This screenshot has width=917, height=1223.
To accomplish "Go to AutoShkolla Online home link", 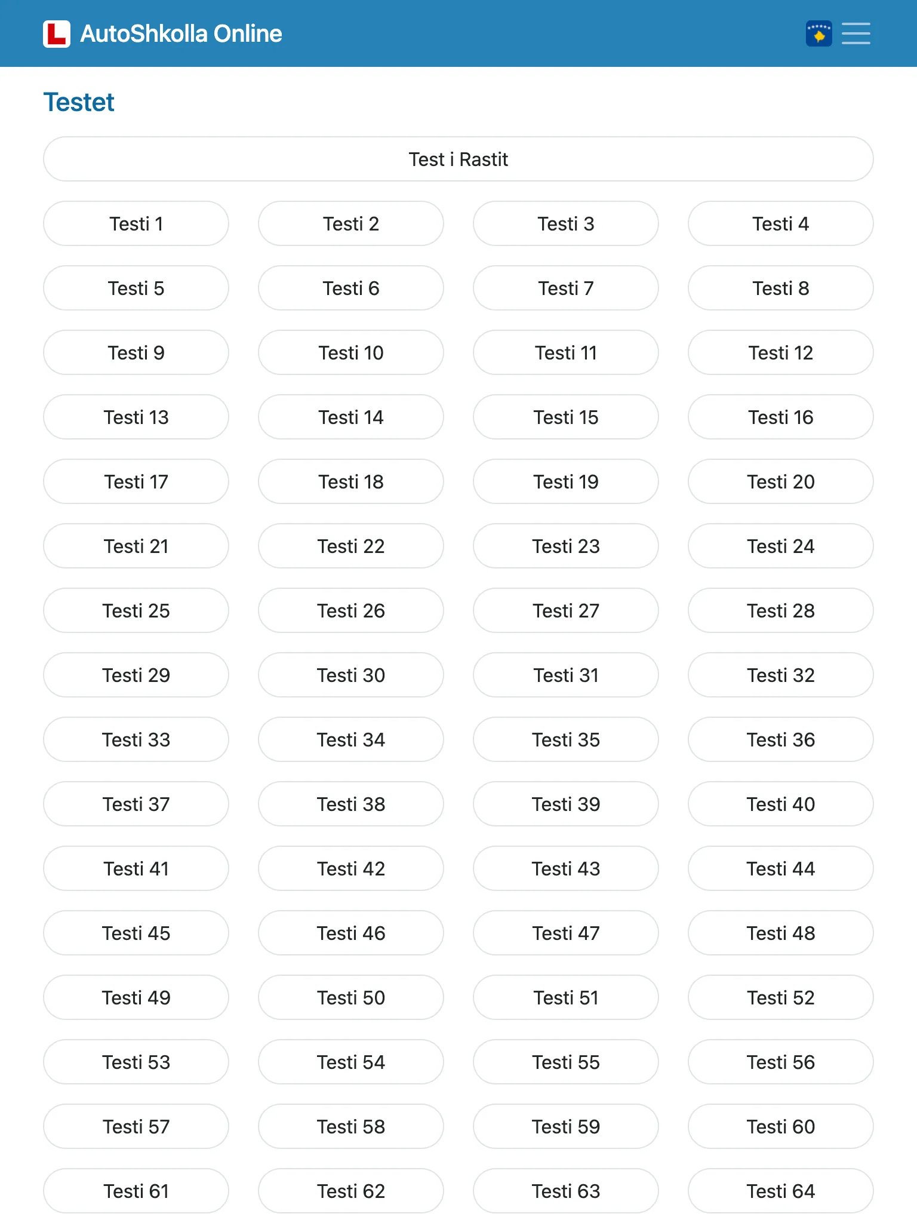I will coord(162,33).
